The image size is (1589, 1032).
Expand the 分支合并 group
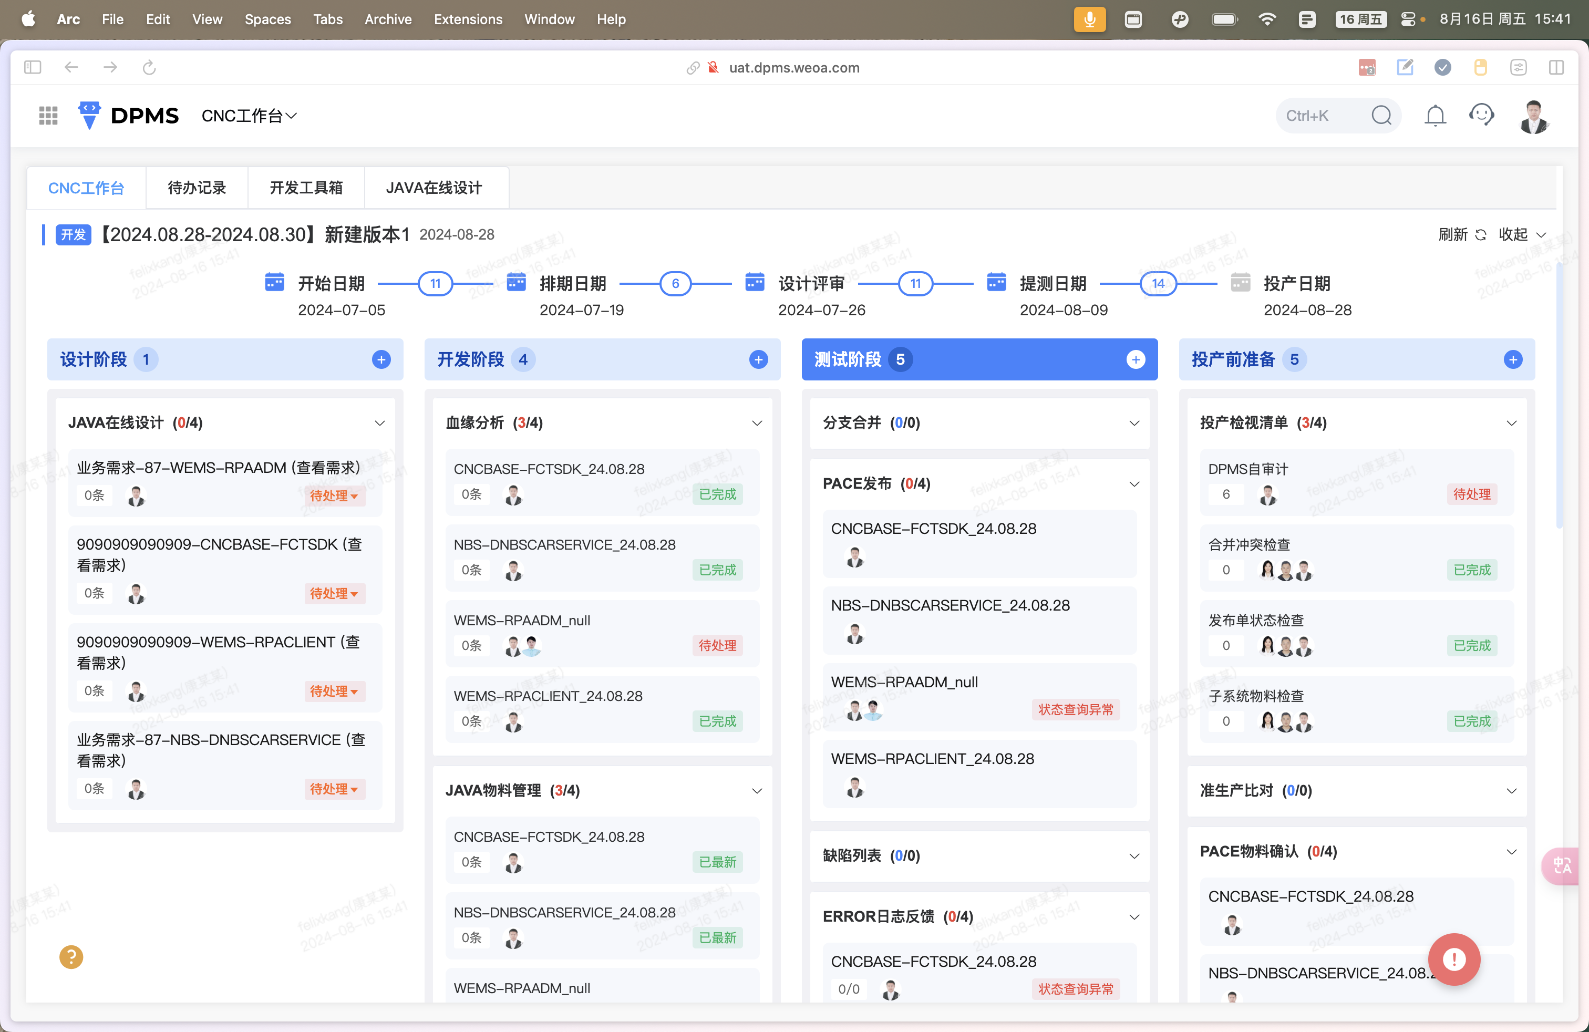(x=1134, y=423)
